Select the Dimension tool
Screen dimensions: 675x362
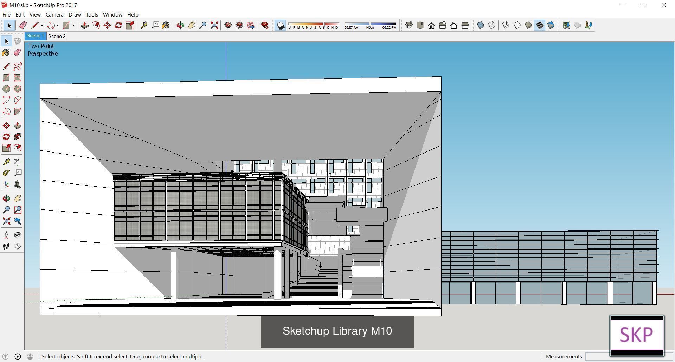(x=18, y=162)
